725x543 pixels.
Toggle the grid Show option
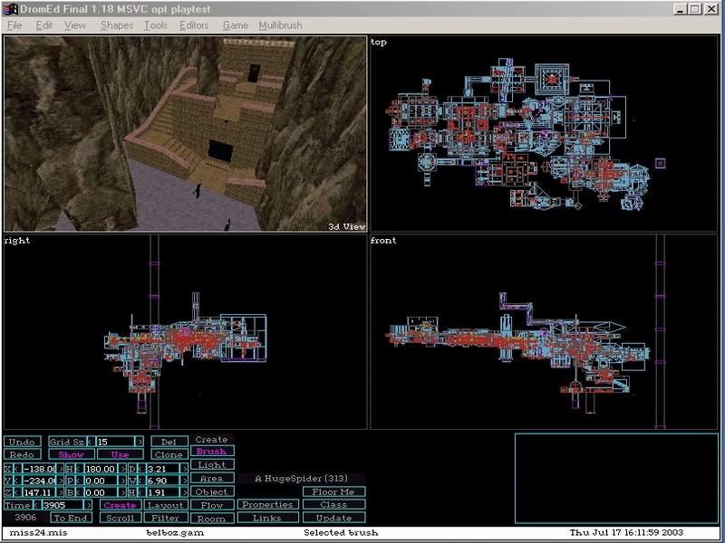(72, 454)
